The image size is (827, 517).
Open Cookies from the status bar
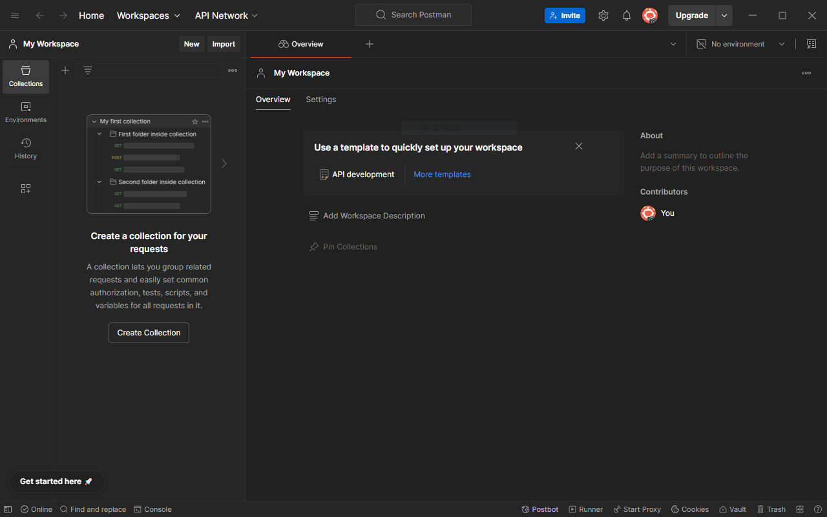coord(690,509)
